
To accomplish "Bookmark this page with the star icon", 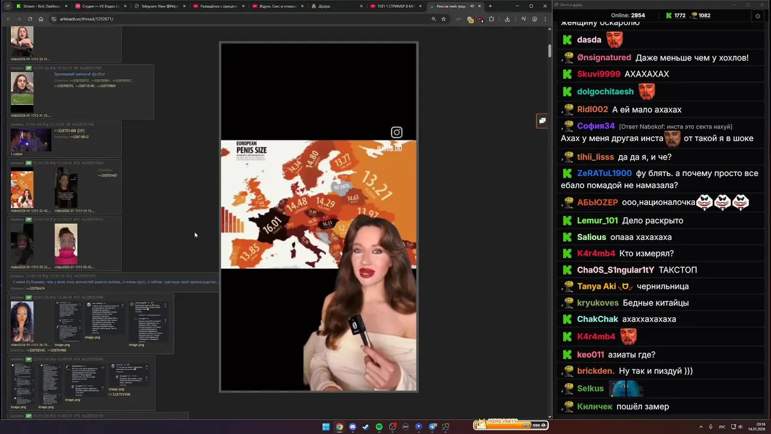I will coord(443,19).
